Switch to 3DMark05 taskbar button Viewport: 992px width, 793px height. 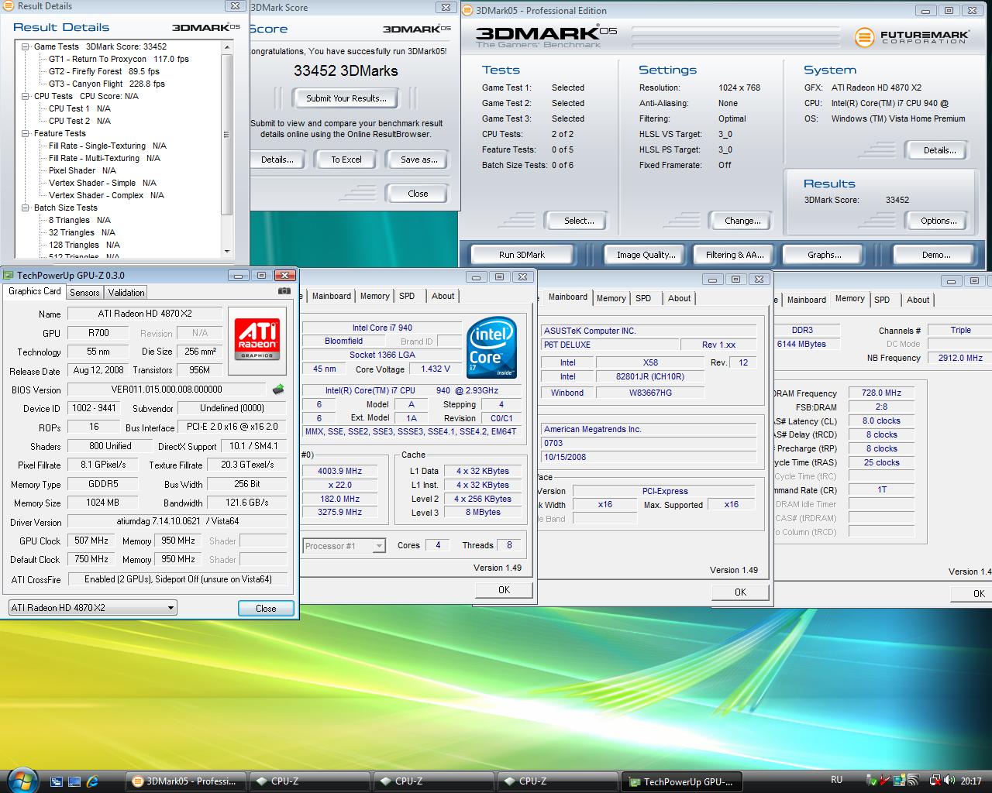[186, 781]
